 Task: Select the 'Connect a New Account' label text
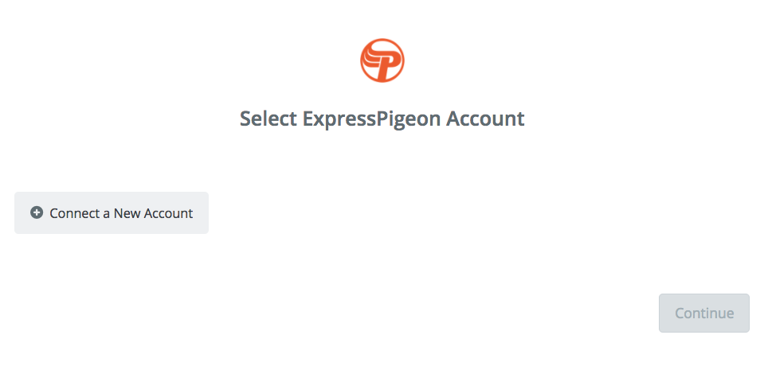[121, 213]
